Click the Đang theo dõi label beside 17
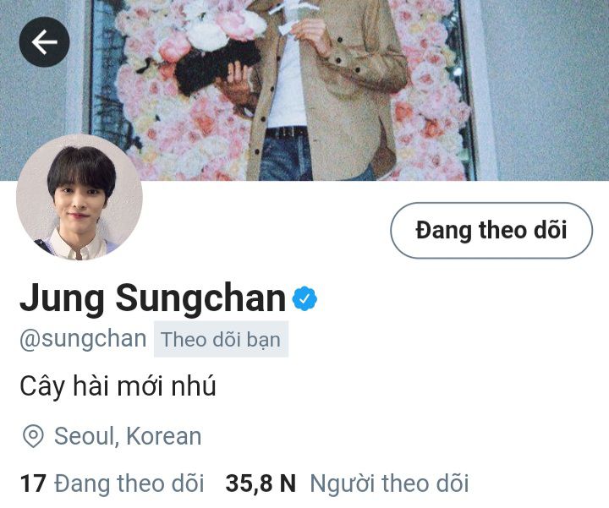The image size is (609, 508). 129,483
